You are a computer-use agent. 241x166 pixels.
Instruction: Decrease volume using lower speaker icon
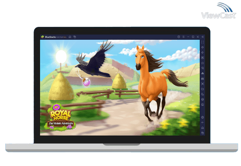[x=203, y=53]
